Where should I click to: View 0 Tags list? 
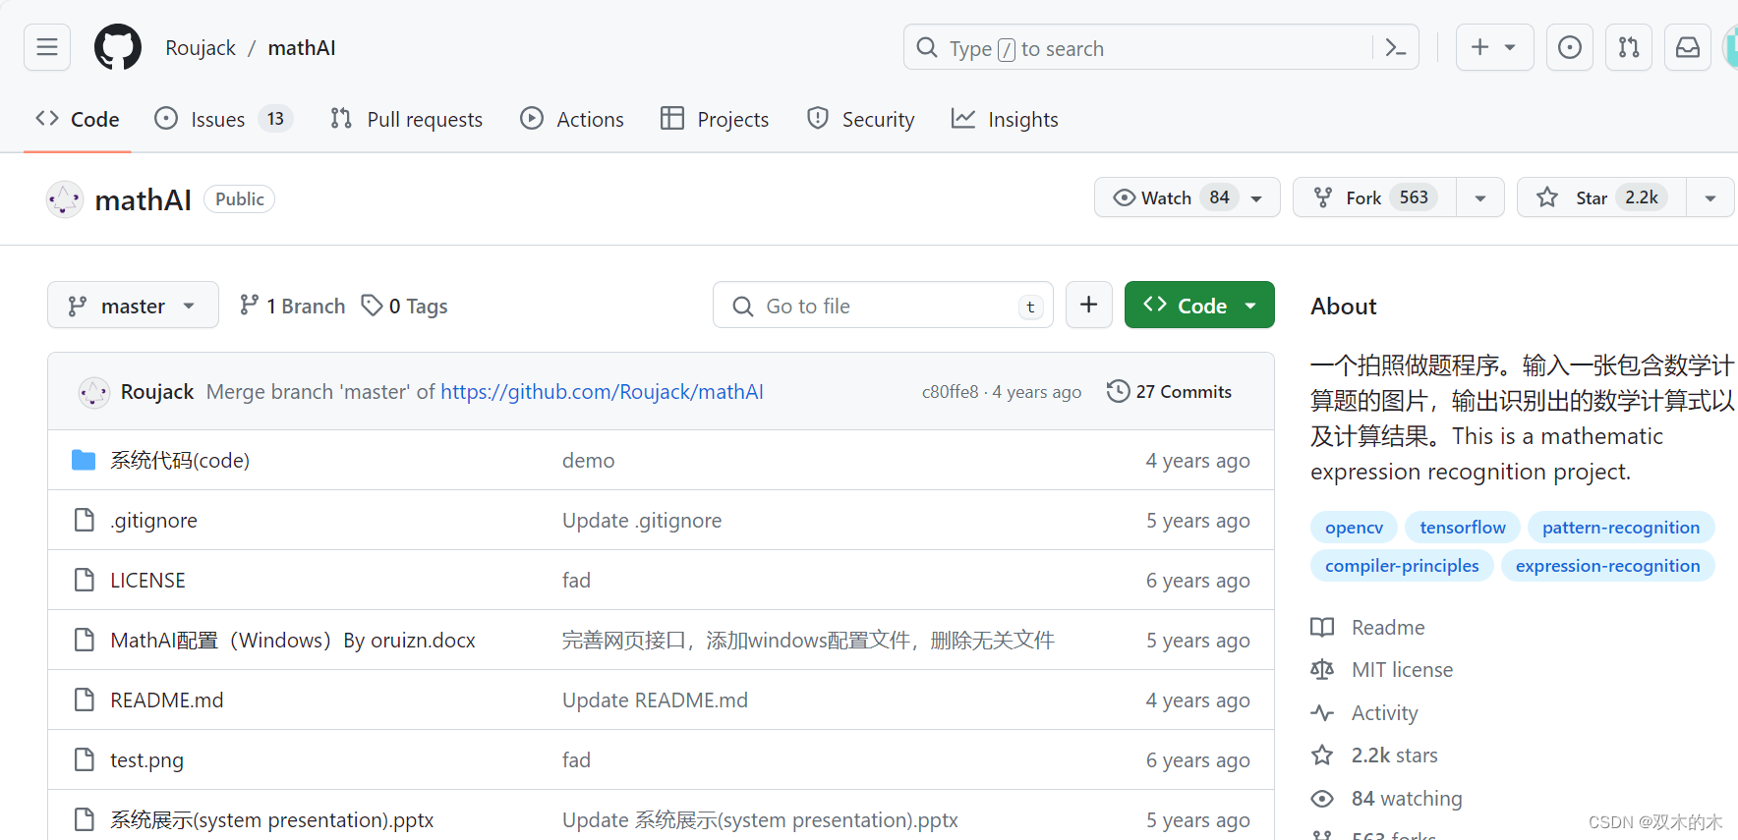tap(405, 306)
